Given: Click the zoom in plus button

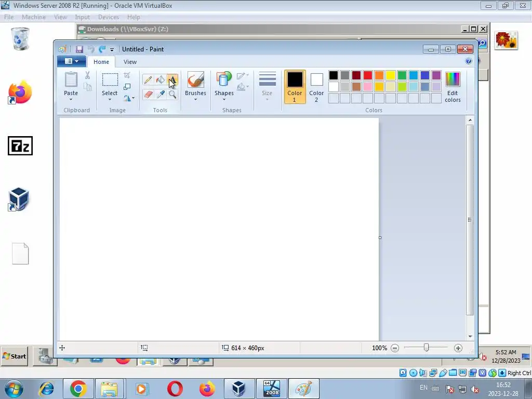Looking at the screenshot, I should [458, 348].
